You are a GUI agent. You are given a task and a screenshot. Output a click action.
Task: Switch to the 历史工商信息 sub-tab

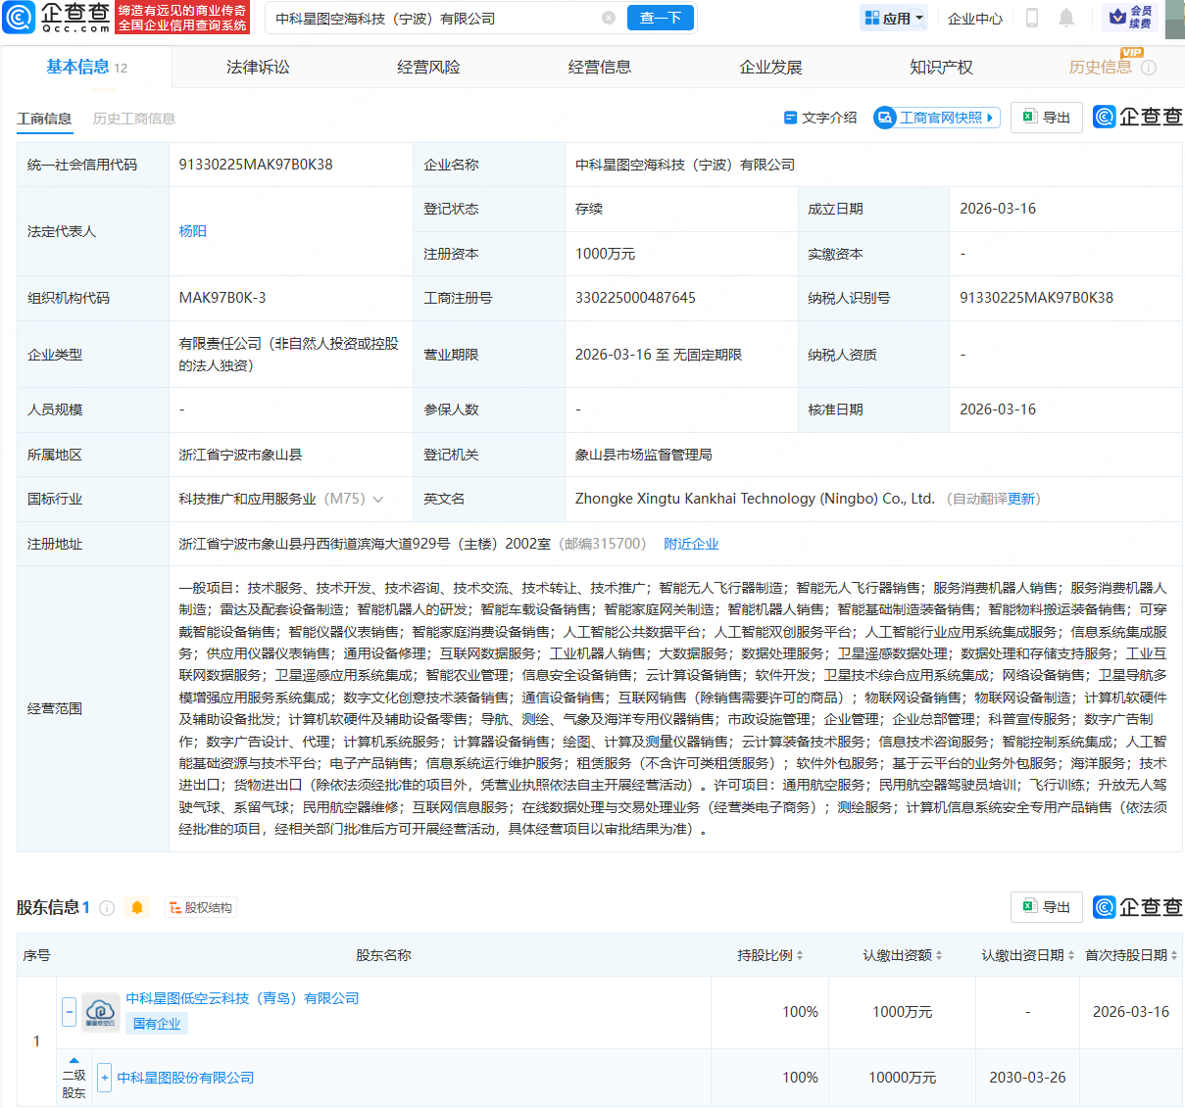click(134, 119)
